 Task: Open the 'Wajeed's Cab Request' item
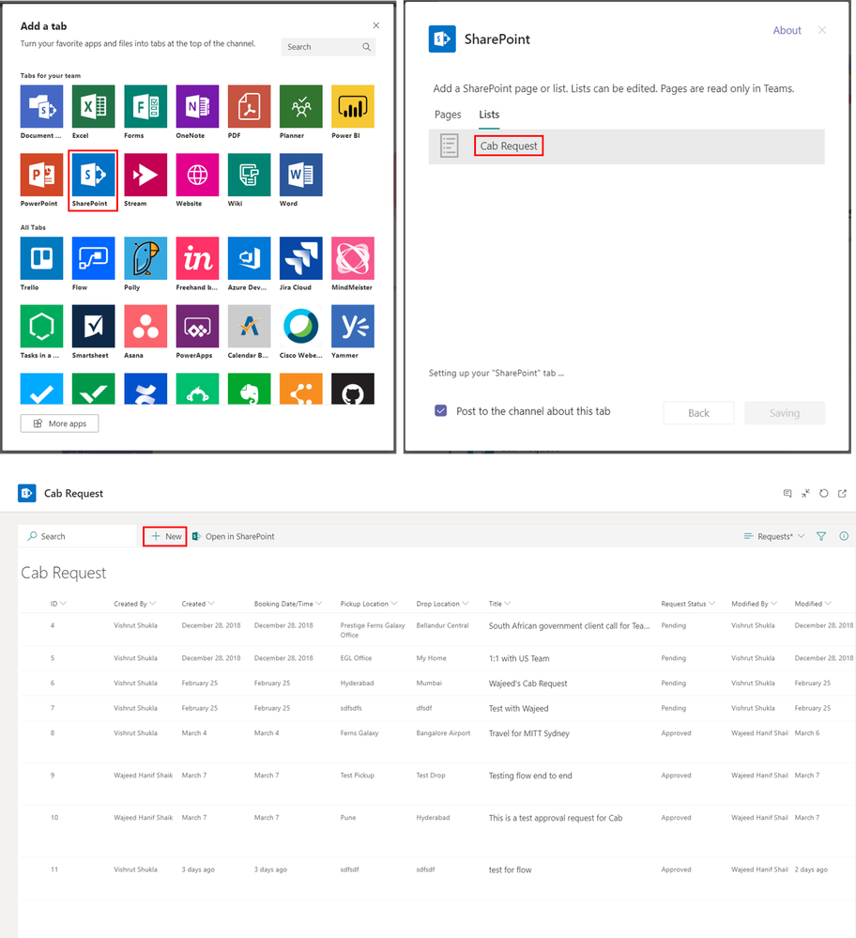coord(527,684)
